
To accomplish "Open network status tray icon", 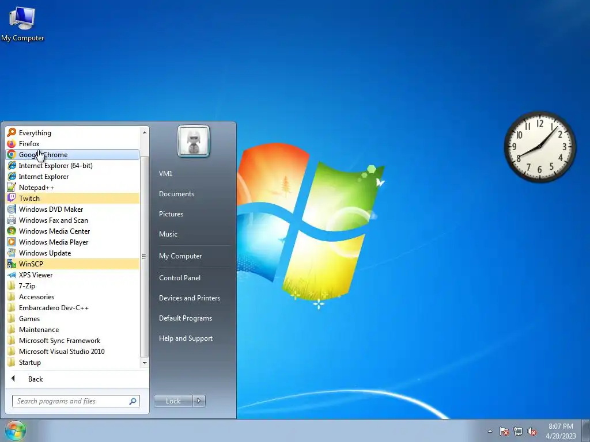I will coord(518,431).
